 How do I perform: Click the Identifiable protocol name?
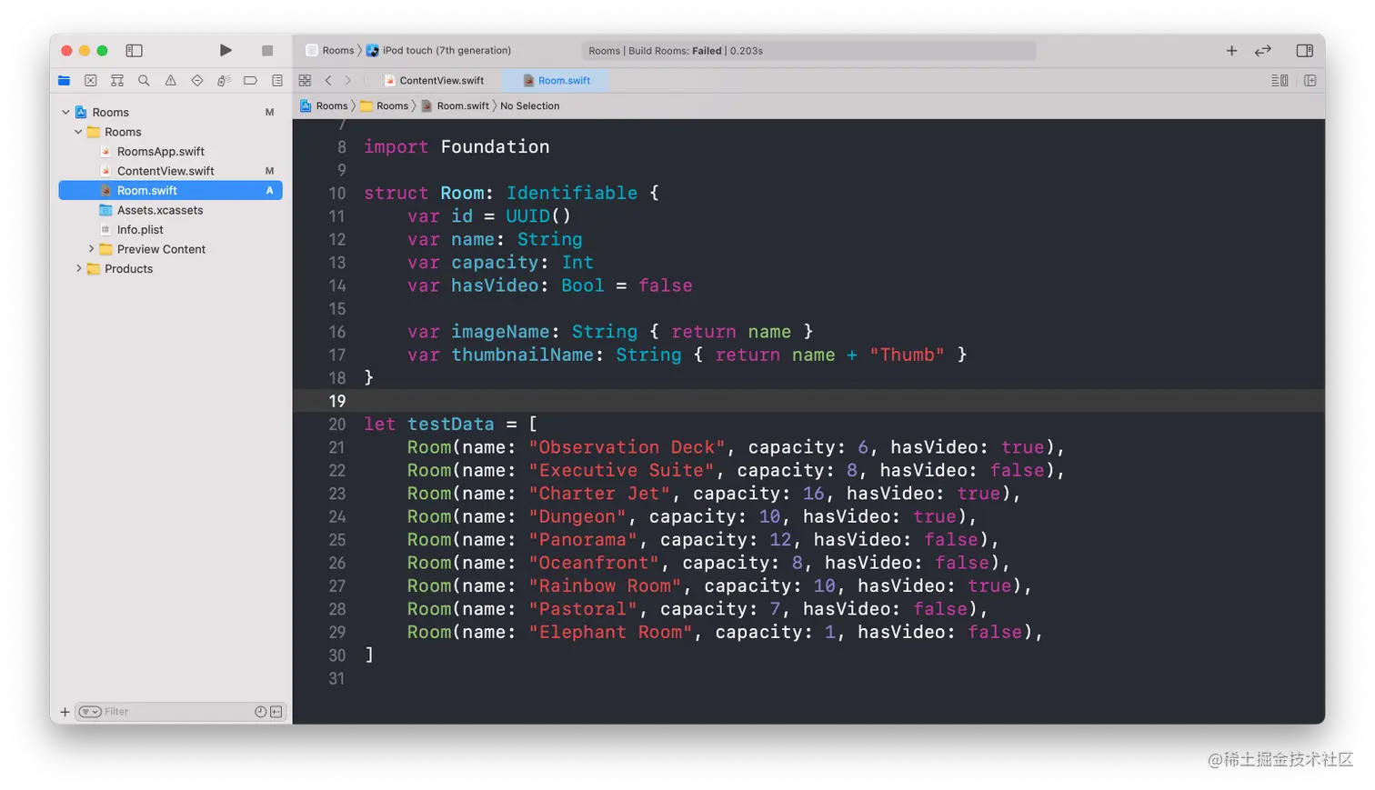pos(572,194)
